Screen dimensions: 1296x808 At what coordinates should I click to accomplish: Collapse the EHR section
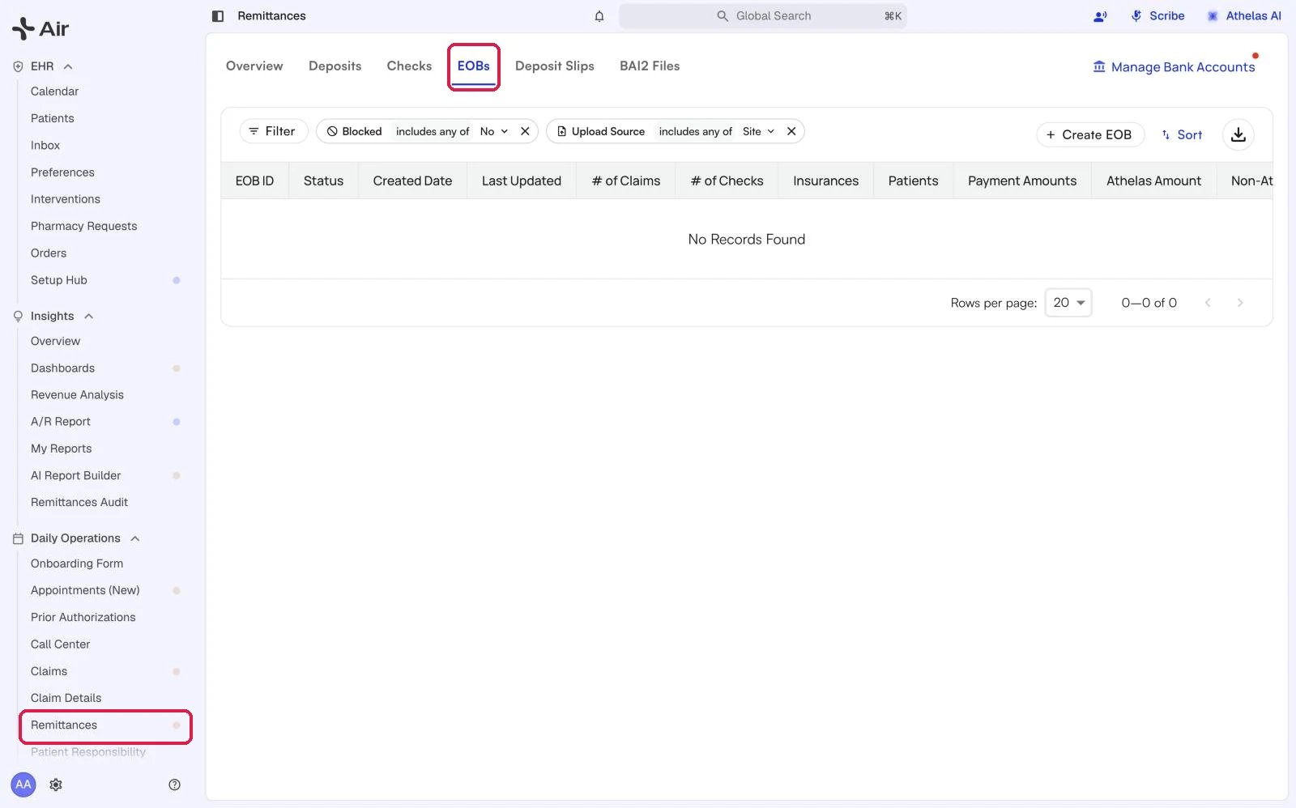pyautogui.click(x=68, y=66)
